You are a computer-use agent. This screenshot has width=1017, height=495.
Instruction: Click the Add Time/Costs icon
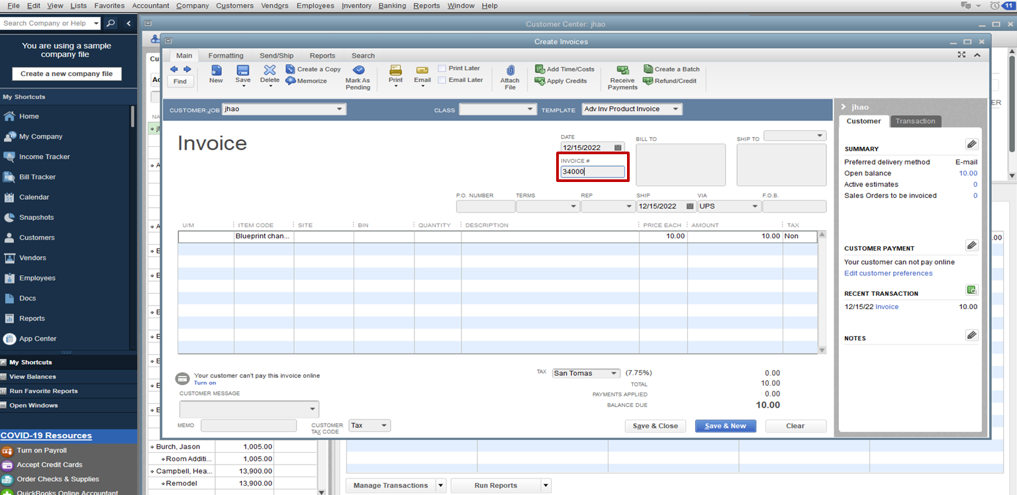tap(540, 69)
